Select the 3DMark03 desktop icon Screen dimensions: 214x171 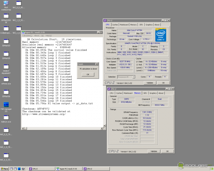point(6,42)
